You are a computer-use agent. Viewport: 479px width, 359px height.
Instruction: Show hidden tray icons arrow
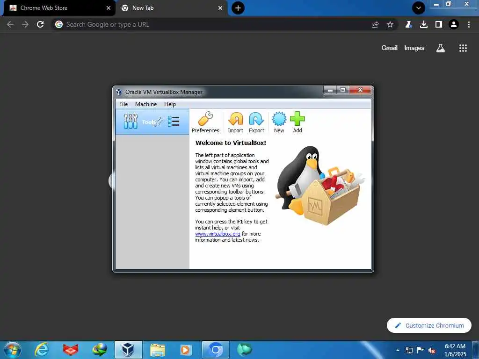[398, 350]
